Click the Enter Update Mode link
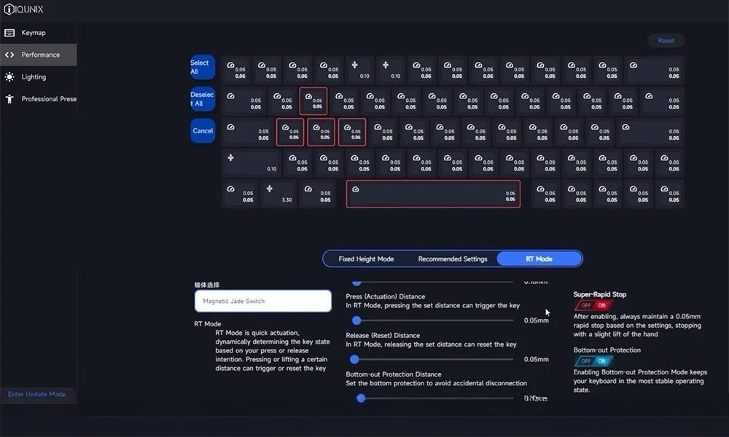Screen dimensions: 729x437 tap(36, 394)
